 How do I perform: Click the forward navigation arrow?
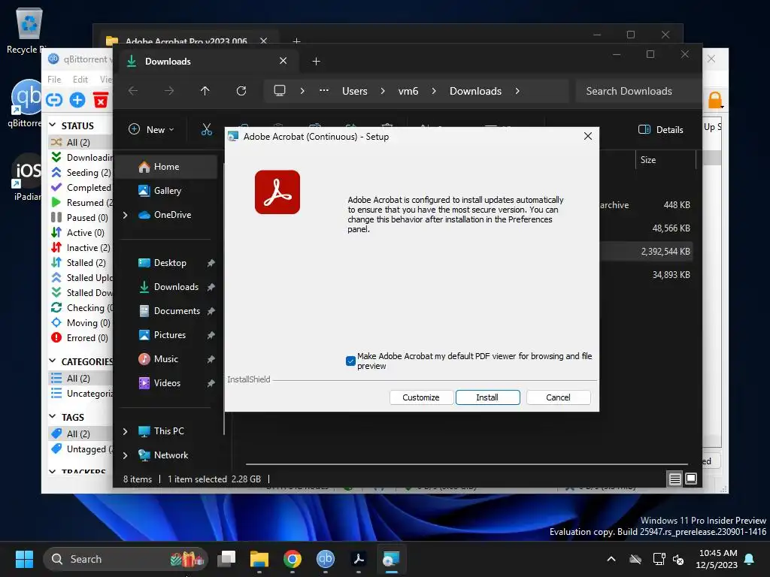pyautogui.click(x=169, y=91)
